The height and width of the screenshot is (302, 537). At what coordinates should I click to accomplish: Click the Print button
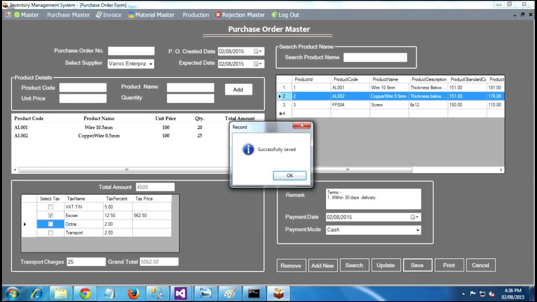449,265
